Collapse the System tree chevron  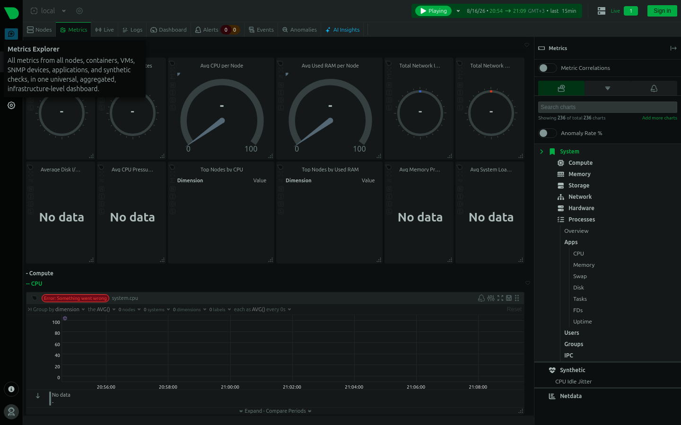pyautogui.click(x=541, y=152)
